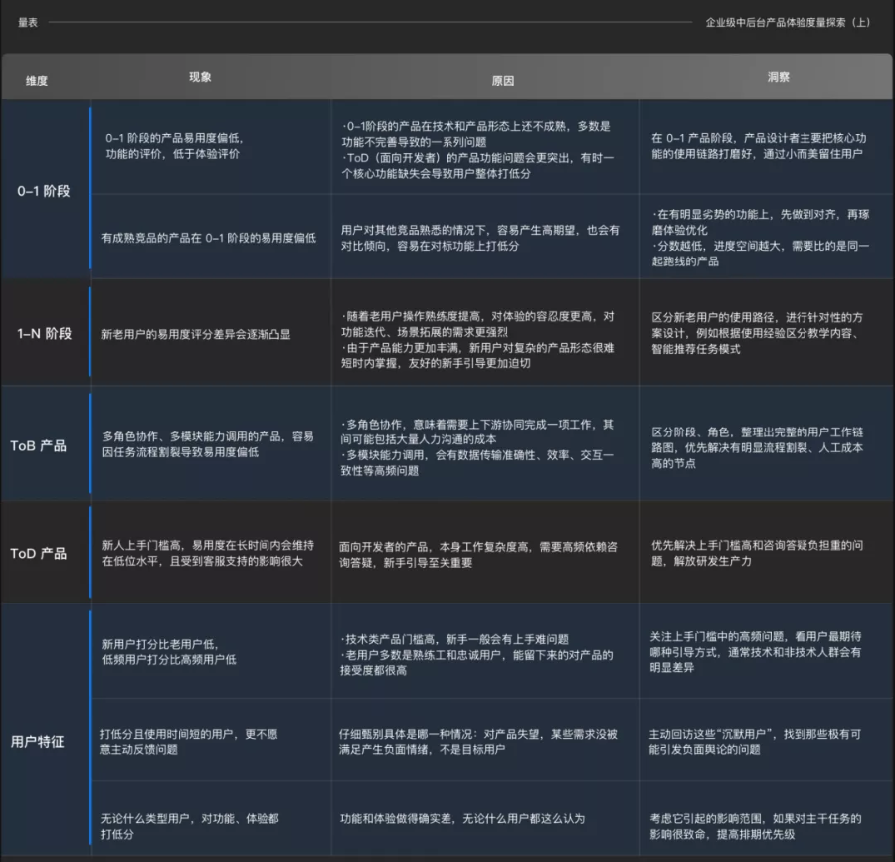Click the 多角色协作、多模块能力调用 phenomenon cell
This screenshot has width=895, height=862.
(x=207, y=444)
